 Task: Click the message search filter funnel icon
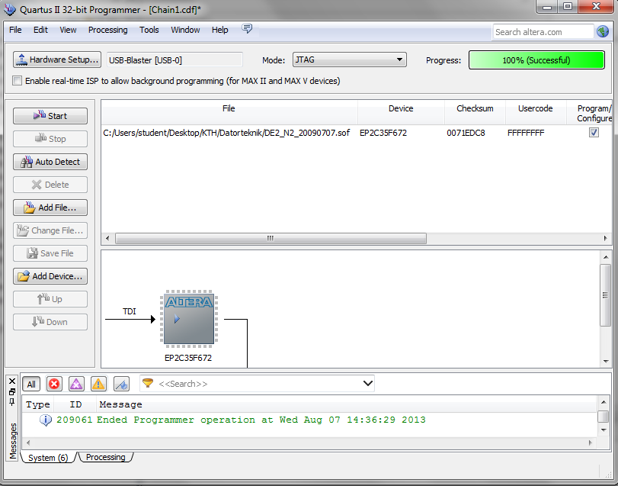(148, 383)
